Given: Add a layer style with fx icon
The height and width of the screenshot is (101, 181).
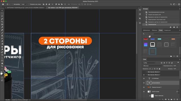Looking at the screenshot, I should coord(163,100).
